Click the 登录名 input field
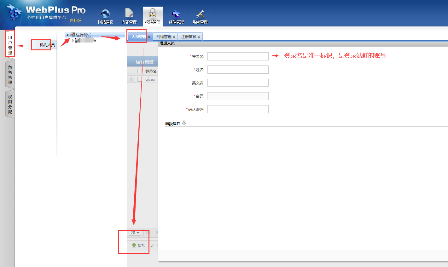This screenshot has height=267, width=448. [x=238, y=56]
